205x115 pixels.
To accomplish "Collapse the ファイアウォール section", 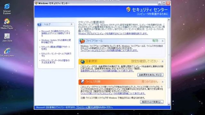I will point(162,41).
